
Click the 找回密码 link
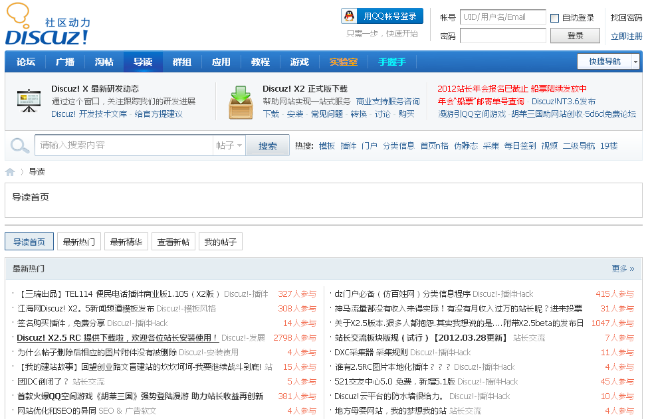coord(626,17)
